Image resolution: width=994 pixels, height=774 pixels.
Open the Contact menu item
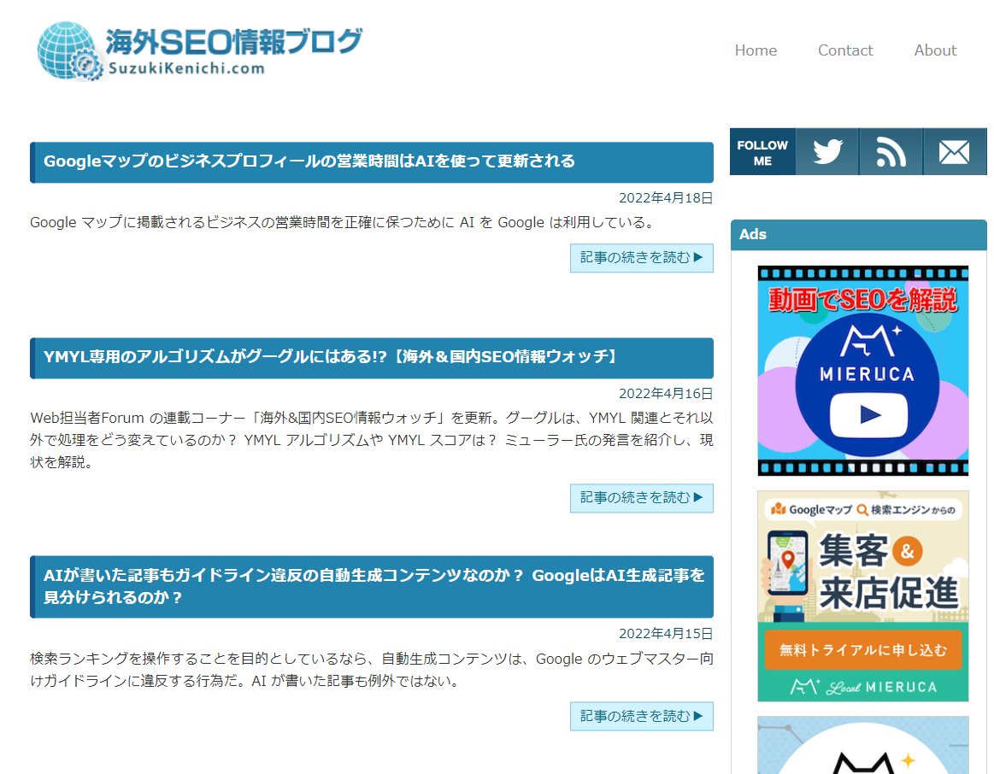click(x=845, y=50)
